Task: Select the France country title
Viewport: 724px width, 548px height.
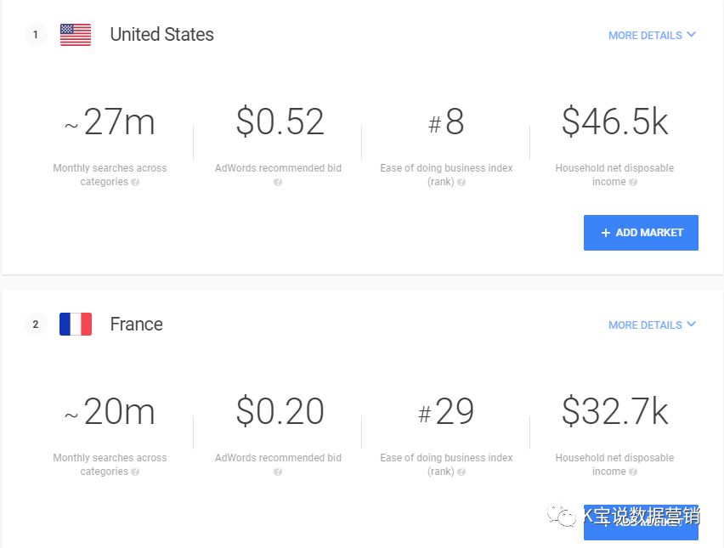Action: click(136, 325)
